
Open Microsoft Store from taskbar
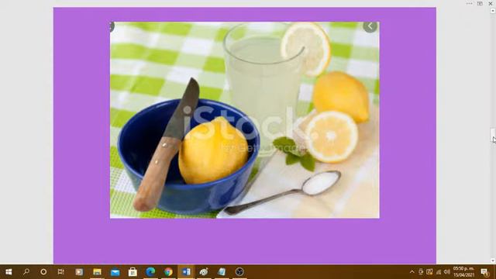point(133,272)
